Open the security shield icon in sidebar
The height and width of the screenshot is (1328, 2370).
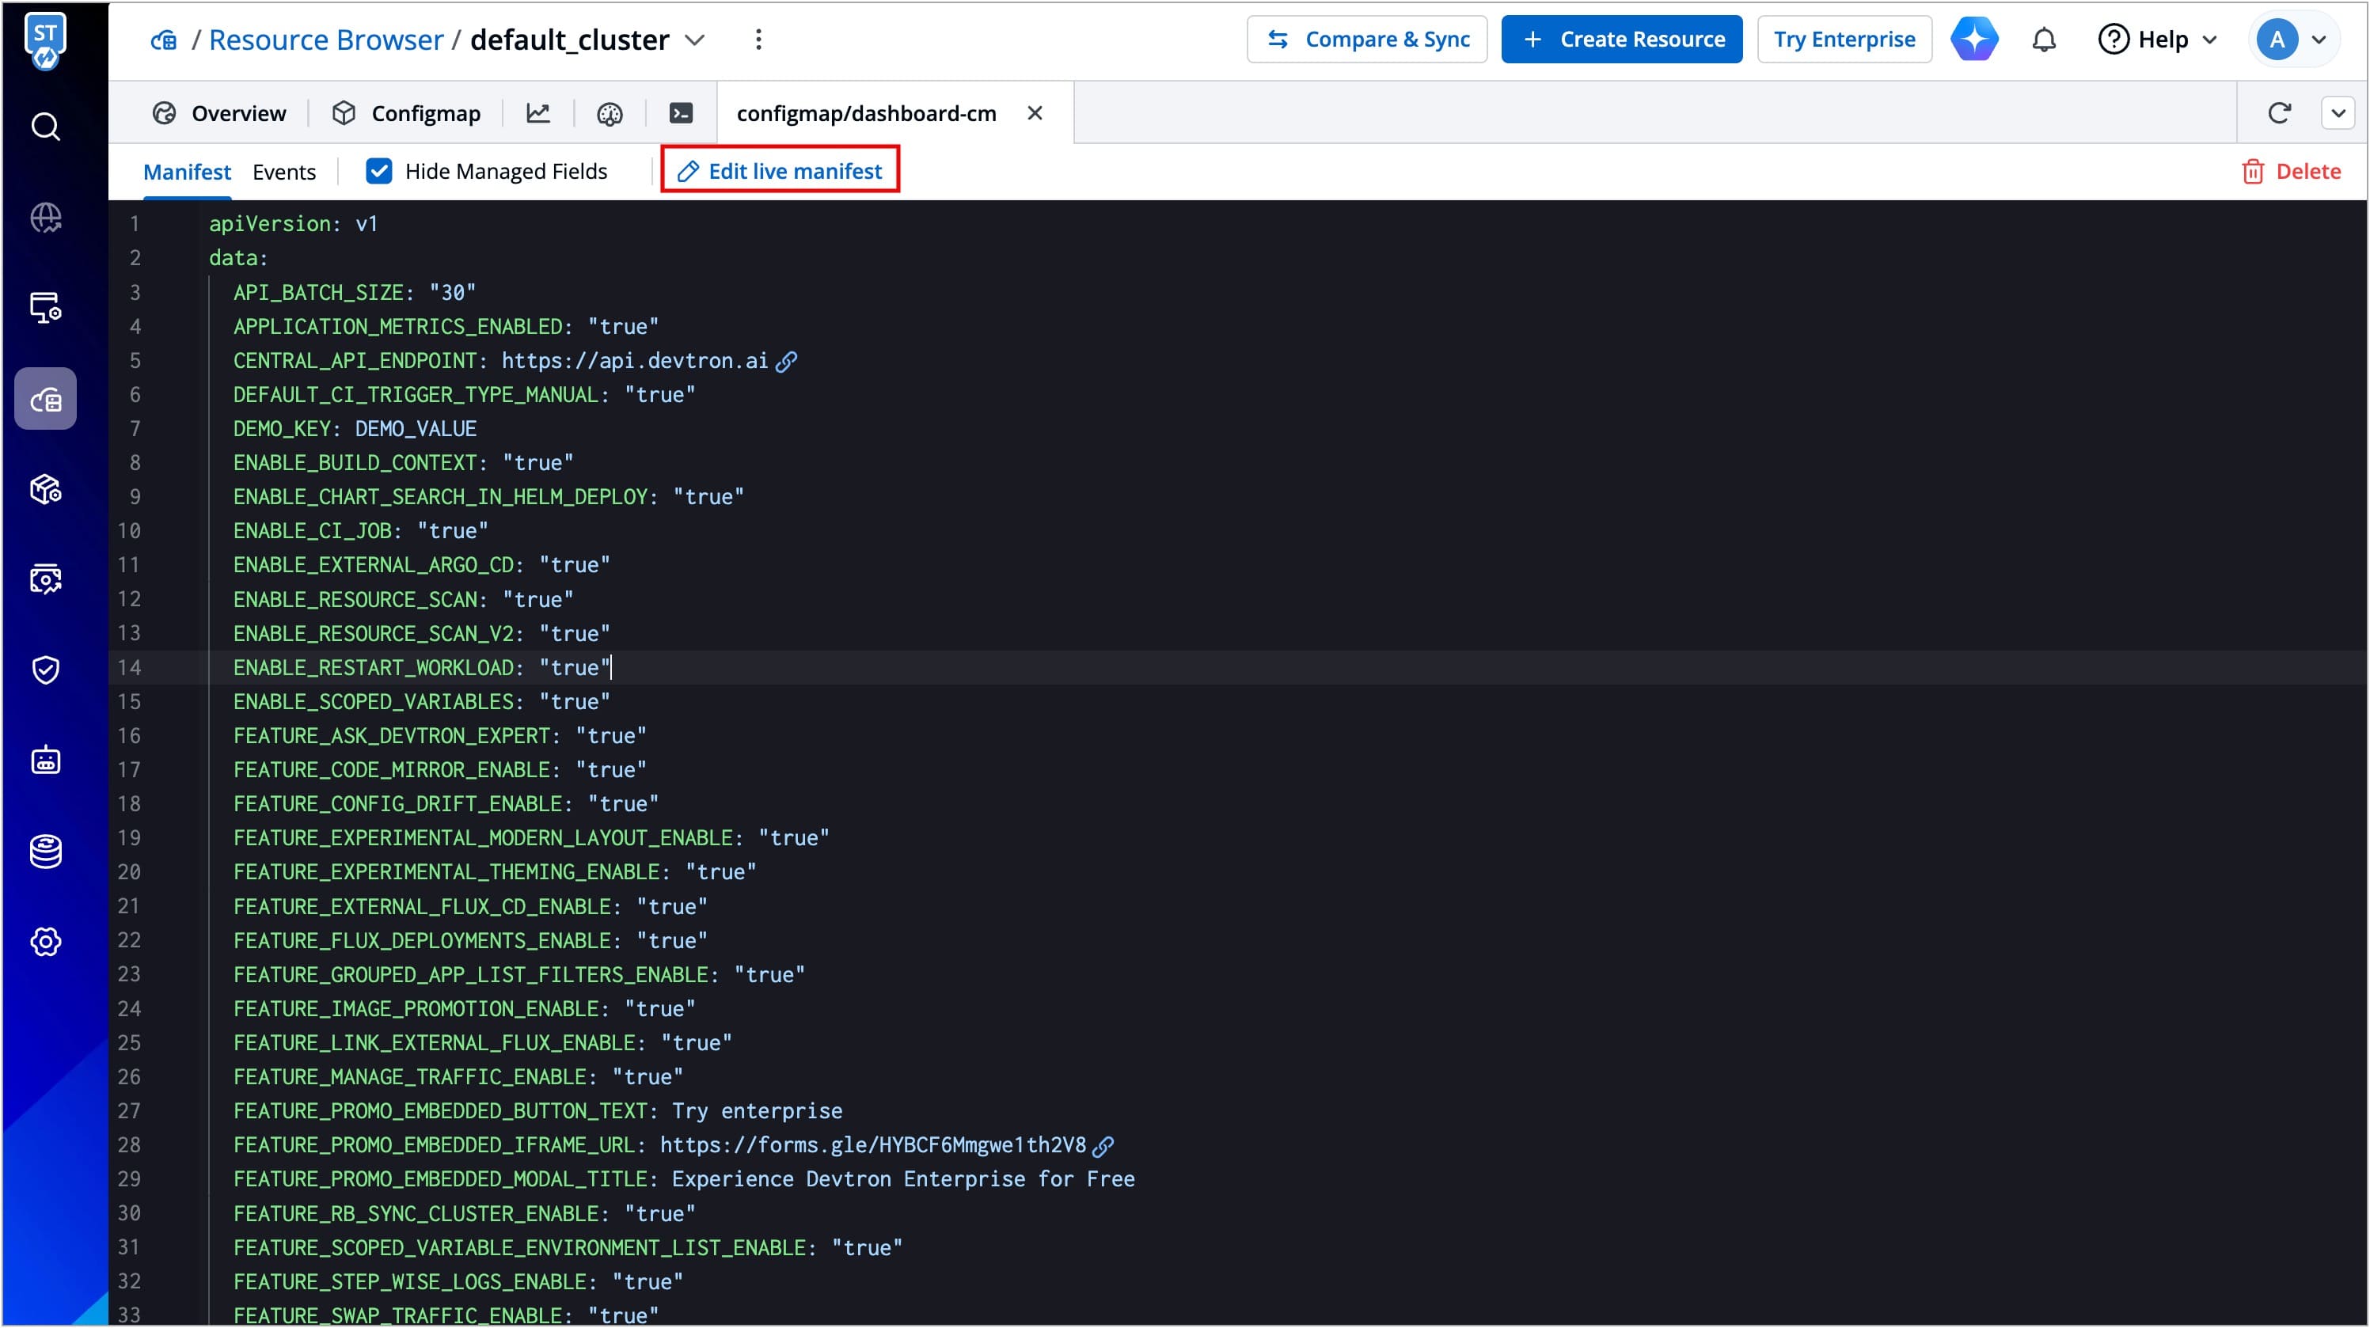pyautogui.click(x=45, y=670)
